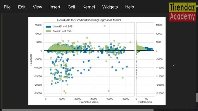Click the 'Residuals' y-axis label
The height and width of the screenshot is (111, 198).
point(31,60)
